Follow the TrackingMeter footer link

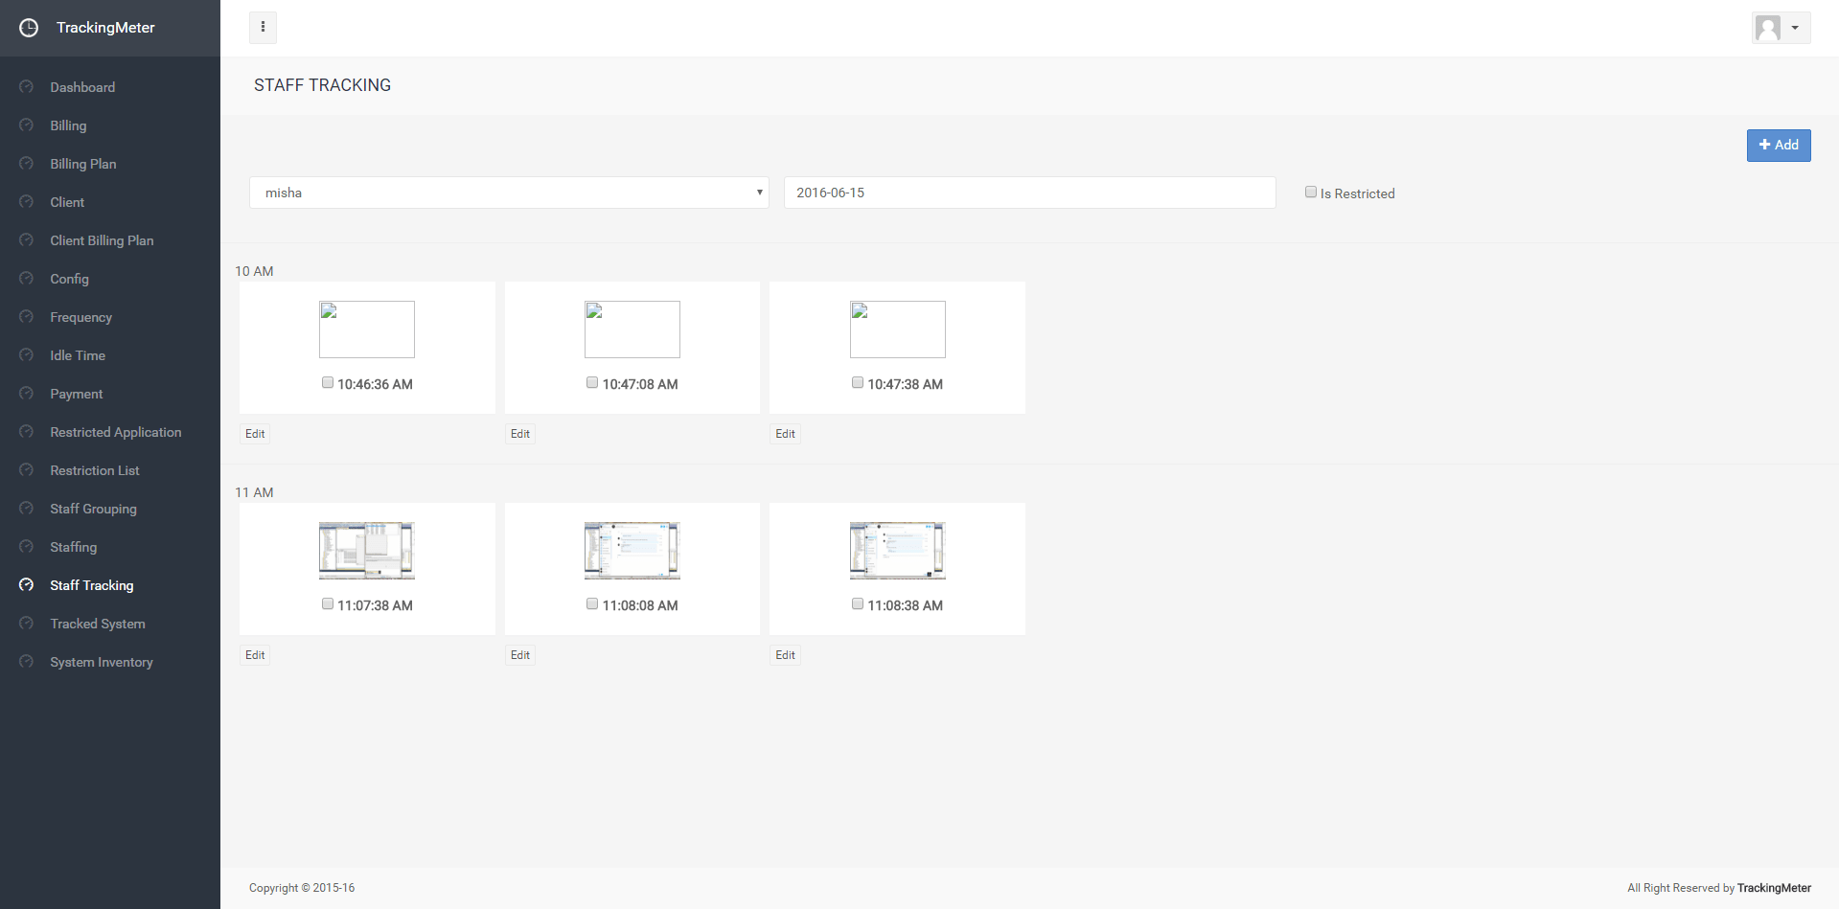click(1774, 888)
